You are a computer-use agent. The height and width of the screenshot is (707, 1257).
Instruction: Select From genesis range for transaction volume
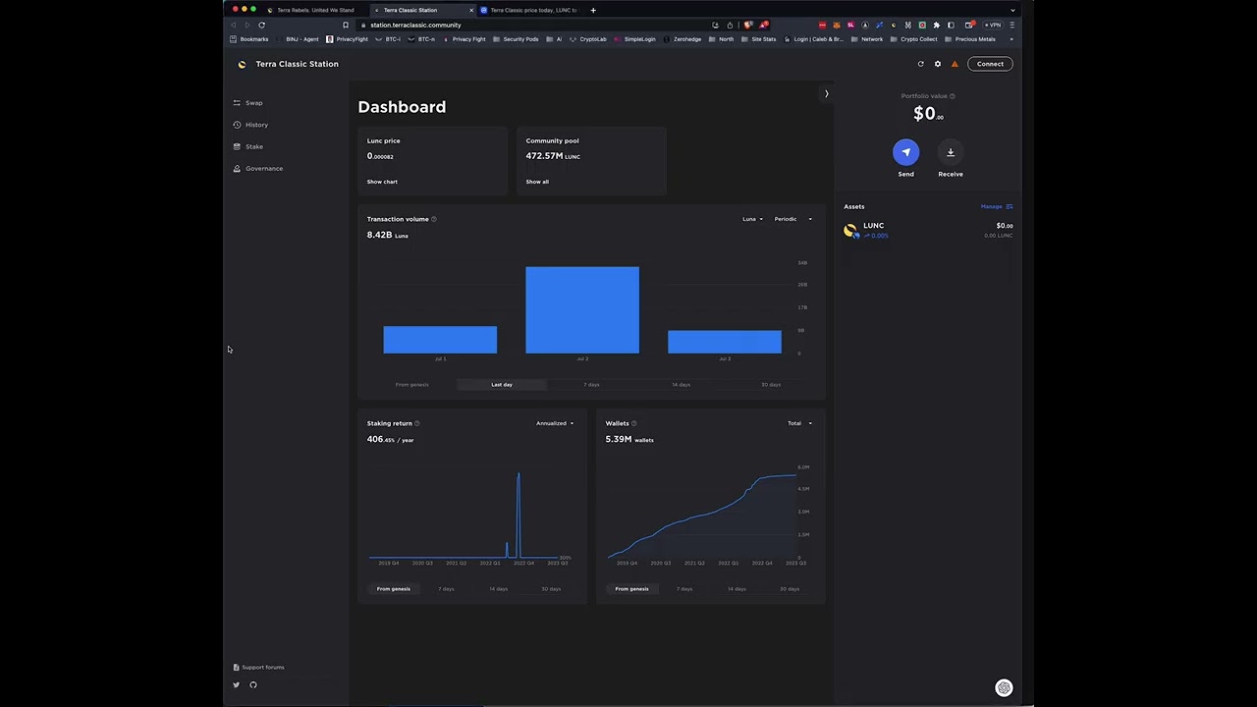point(411,385)
